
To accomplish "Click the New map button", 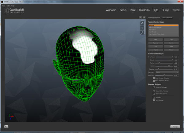I will pyautogui.click(x=155, y=40).
